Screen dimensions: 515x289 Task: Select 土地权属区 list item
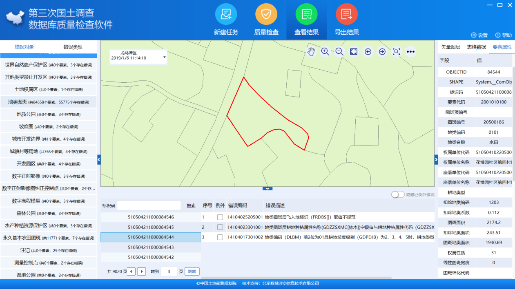48,89
